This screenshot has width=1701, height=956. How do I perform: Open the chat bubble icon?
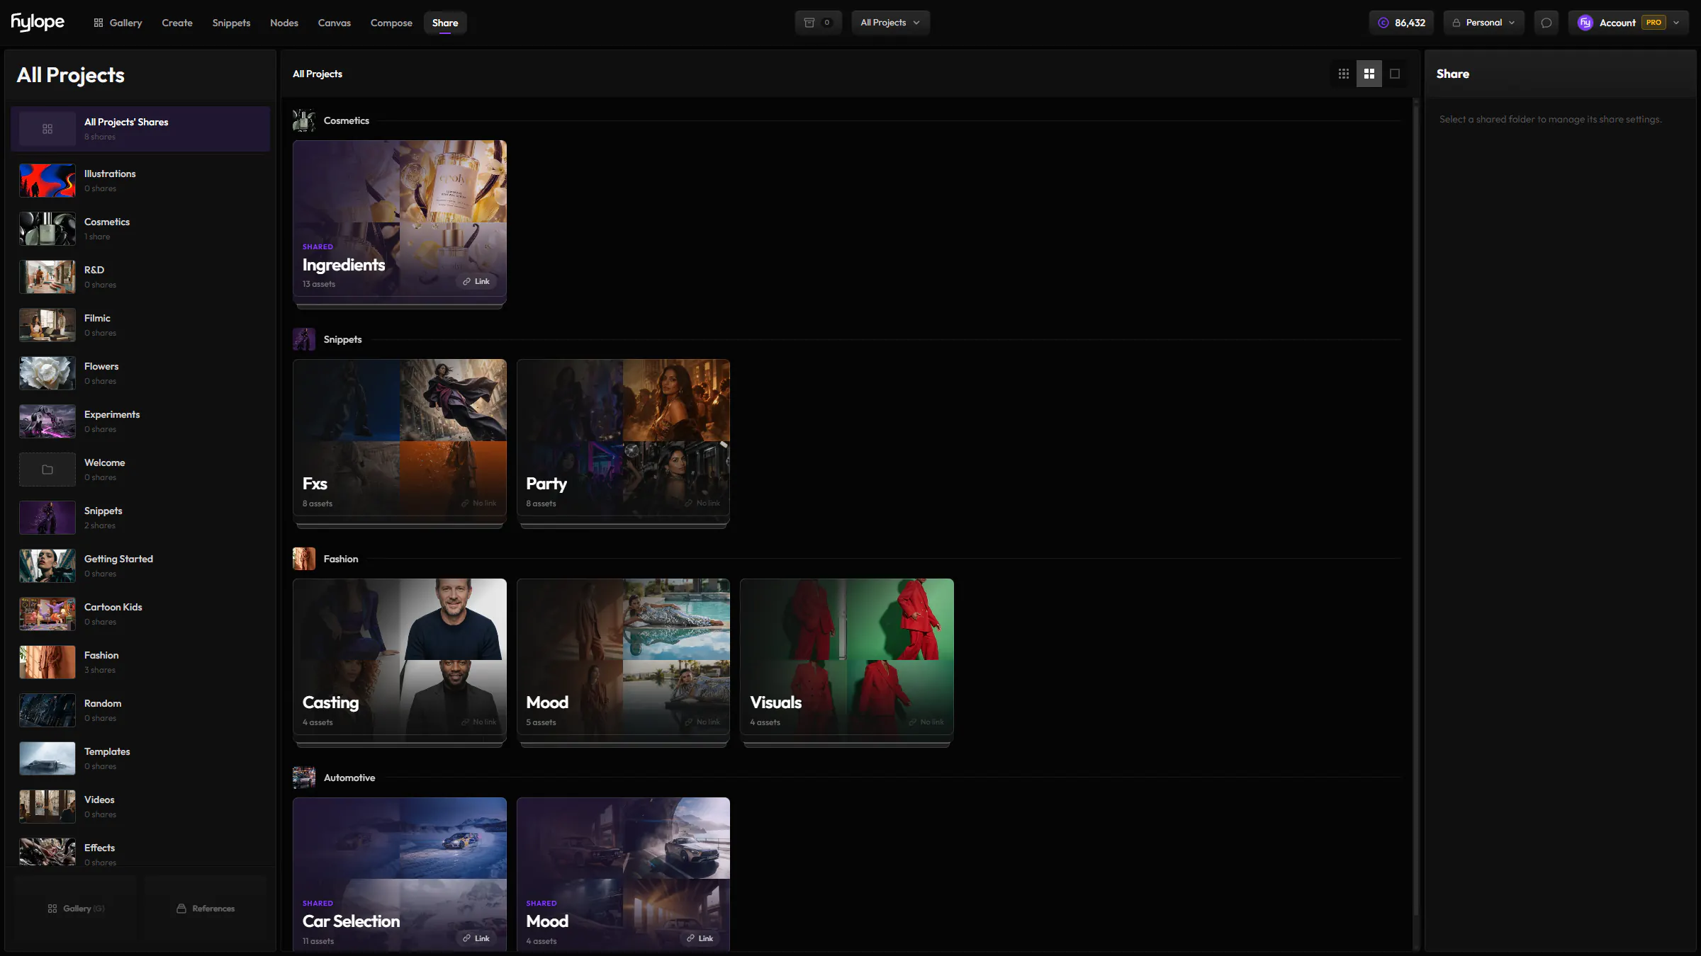click(x=1546, y=23)
